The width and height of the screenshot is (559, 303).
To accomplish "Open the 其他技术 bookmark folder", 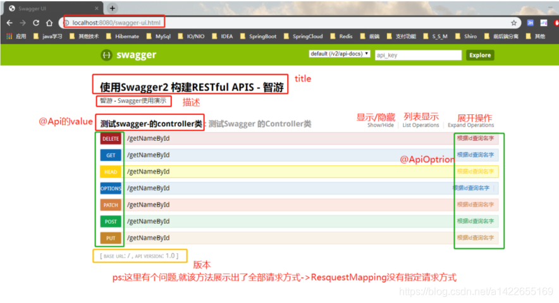I will point(84,37).
